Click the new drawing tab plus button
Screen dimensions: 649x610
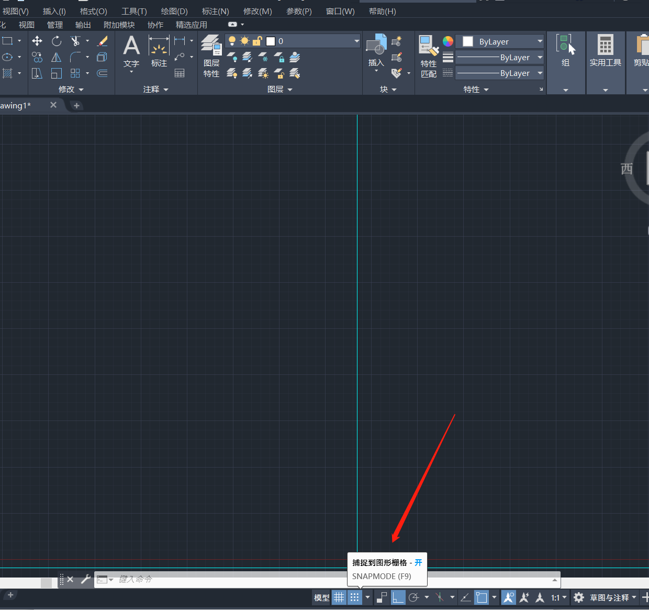[76, 106]
